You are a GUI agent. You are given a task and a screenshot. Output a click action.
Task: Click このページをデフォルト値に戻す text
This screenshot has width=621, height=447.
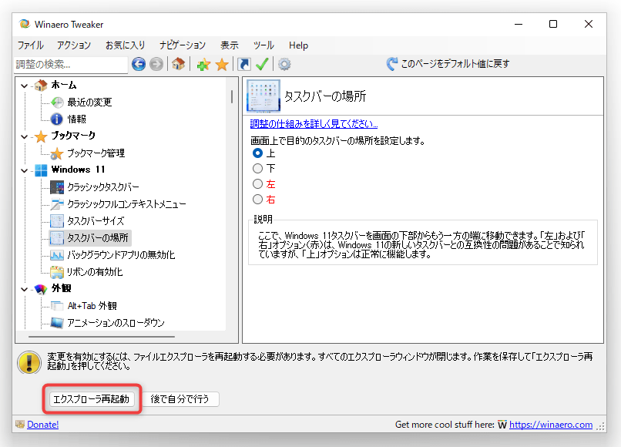point(455,64)
